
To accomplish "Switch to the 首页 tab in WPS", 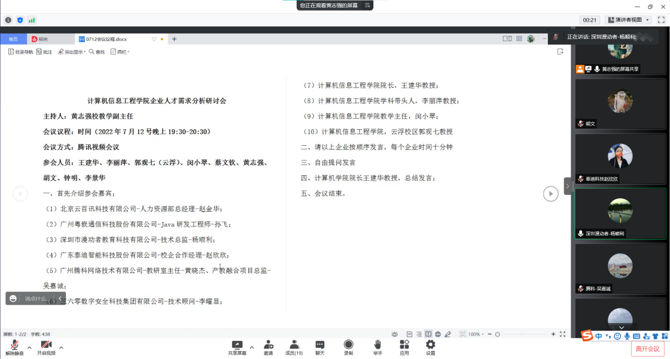I will (13, 39).
